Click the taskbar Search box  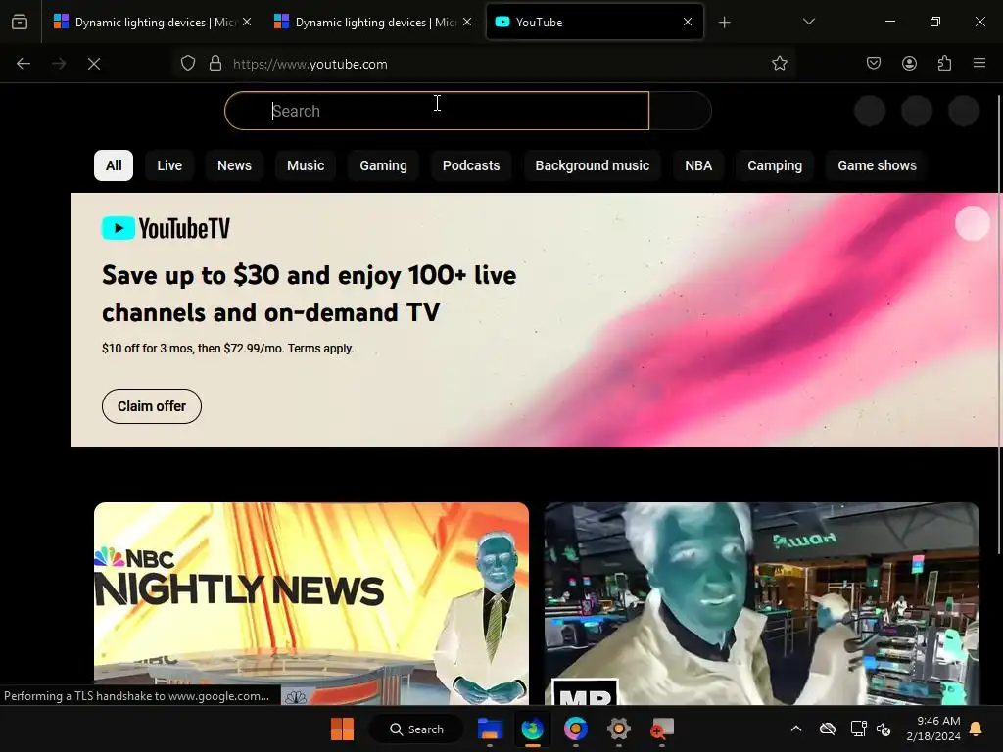click(x=416, y=728)
